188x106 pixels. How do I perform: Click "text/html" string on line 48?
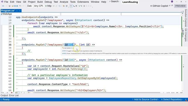point(80,84)
